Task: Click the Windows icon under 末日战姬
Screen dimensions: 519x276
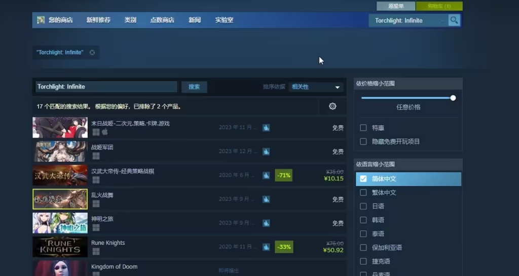Action: pyautogui.click(x=96, y=132)
